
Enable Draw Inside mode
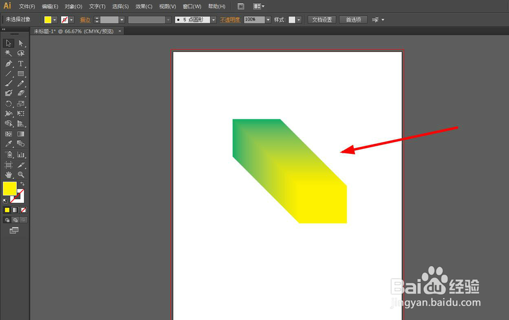[23, 220]
